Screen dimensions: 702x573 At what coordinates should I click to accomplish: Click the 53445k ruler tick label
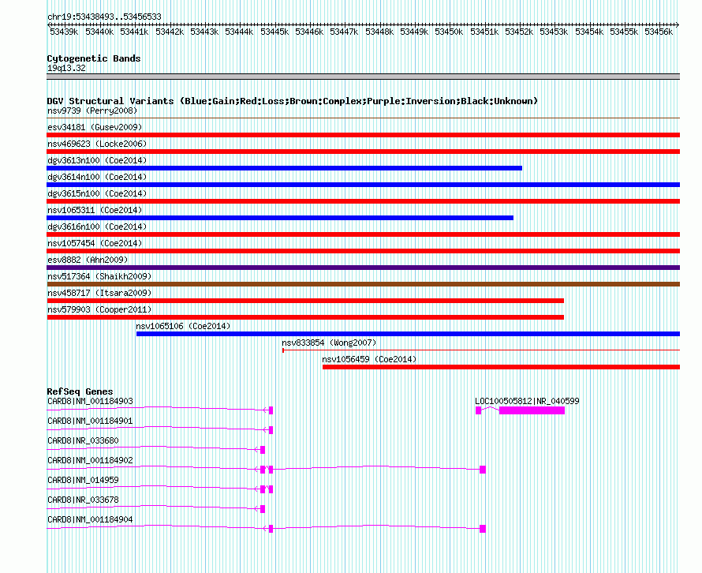pyautogui.click(x=274, y=32)
